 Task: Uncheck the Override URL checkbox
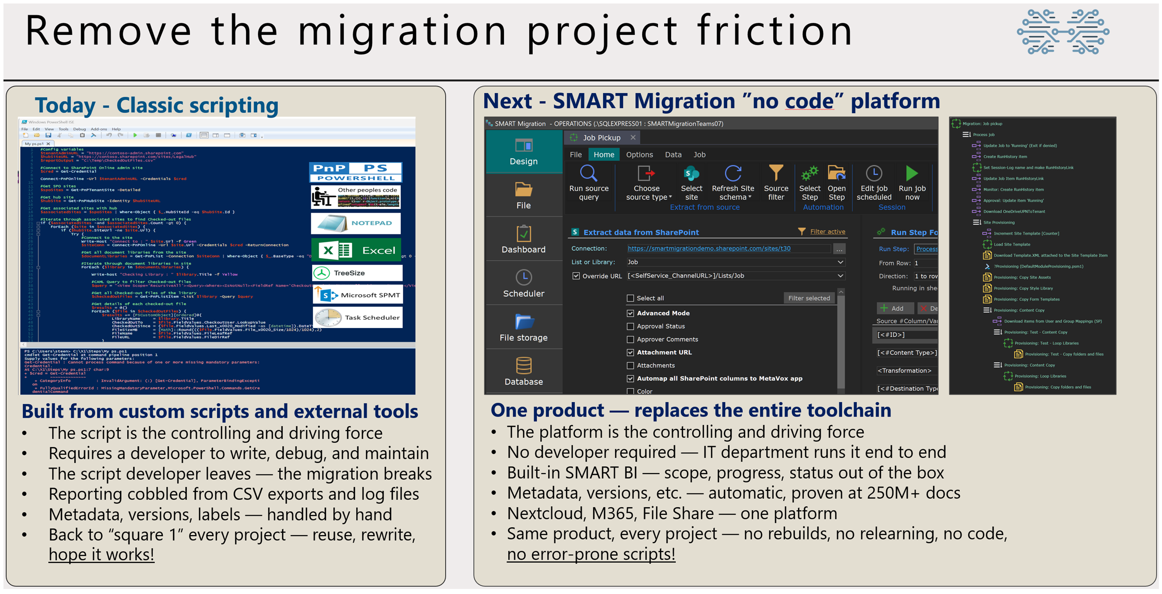click(x=576, y=276)
